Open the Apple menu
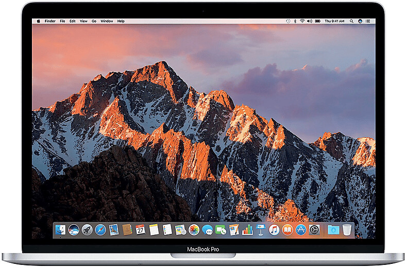 pyautogui.click(x=38, y=21)
